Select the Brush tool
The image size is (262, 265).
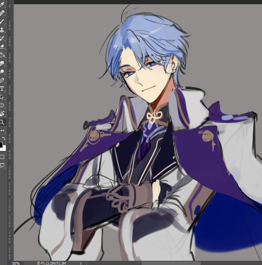[2, 21]
